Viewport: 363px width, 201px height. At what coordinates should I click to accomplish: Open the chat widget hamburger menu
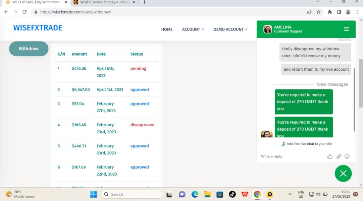[346, 29]
